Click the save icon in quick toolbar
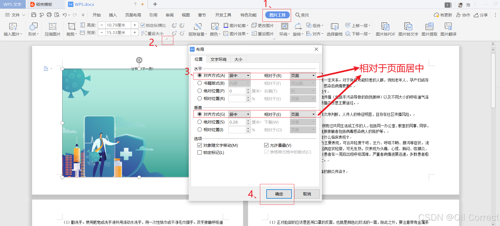500x226 pixels. coord(33,15)
